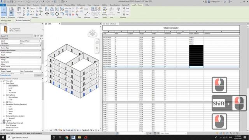Select the Modify tool in the ribbon
This screenshot has height=140, width=249.
(x=4, y=11)
